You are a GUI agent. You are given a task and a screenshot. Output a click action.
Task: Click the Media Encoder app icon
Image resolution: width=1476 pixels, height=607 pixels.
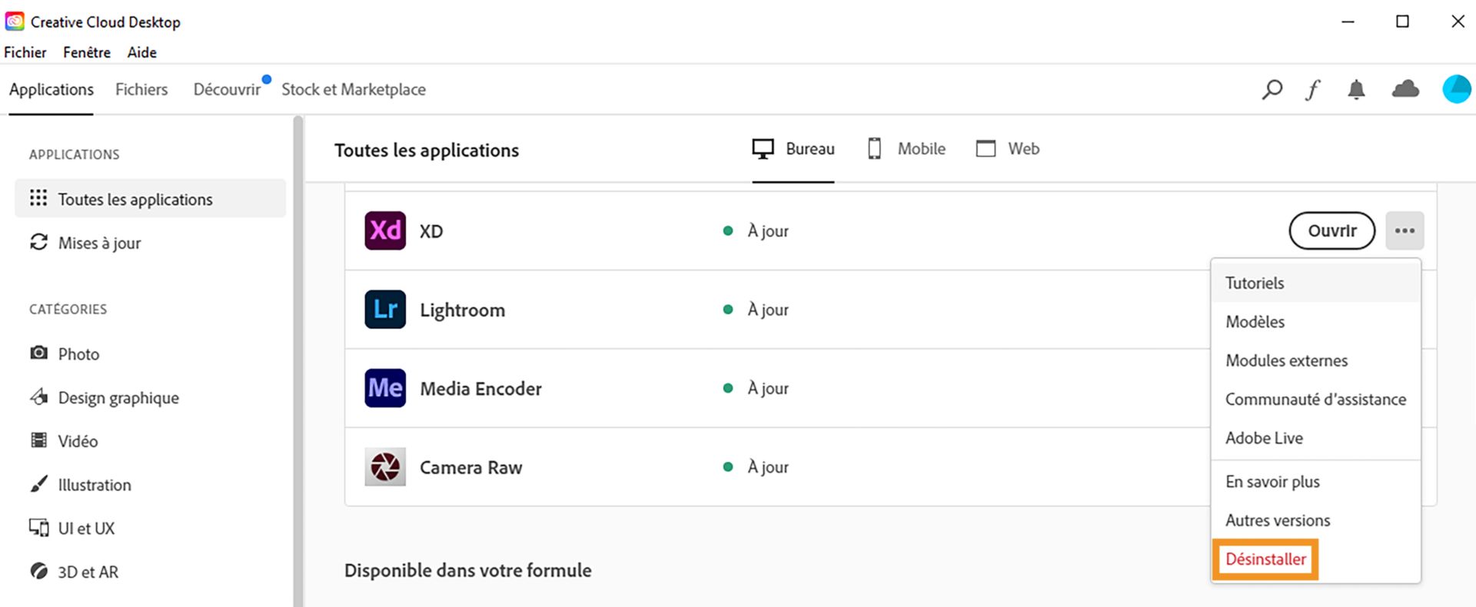pos(385,388)
